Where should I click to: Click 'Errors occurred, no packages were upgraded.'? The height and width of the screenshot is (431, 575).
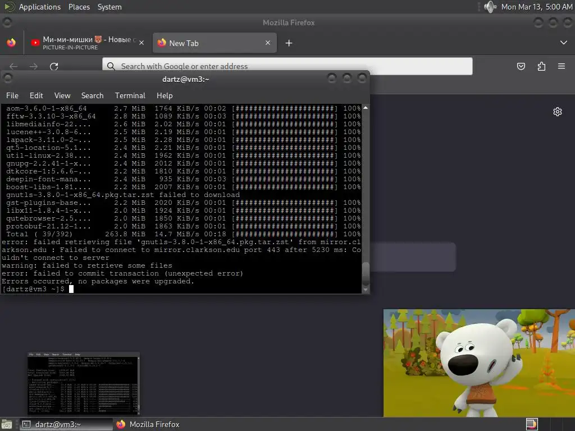point(98,282)
